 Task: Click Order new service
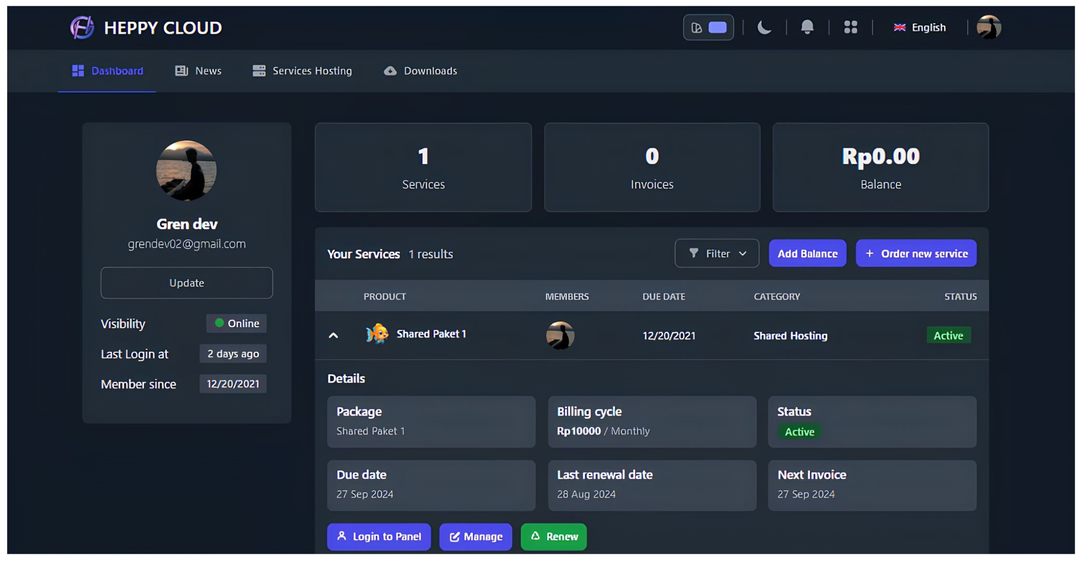(916, 253)
